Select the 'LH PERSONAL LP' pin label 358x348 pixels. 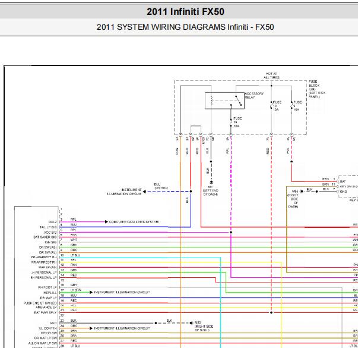pyautogui.click(x=44, y=272)
